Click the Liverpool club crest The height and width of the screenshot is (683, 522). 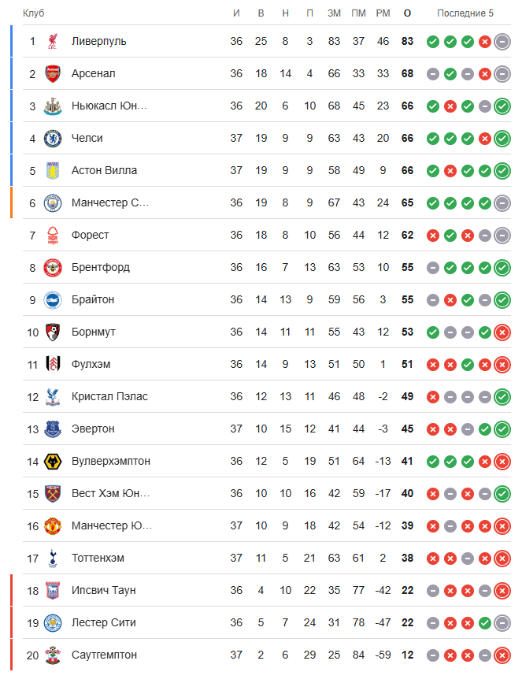pos(53,42)
